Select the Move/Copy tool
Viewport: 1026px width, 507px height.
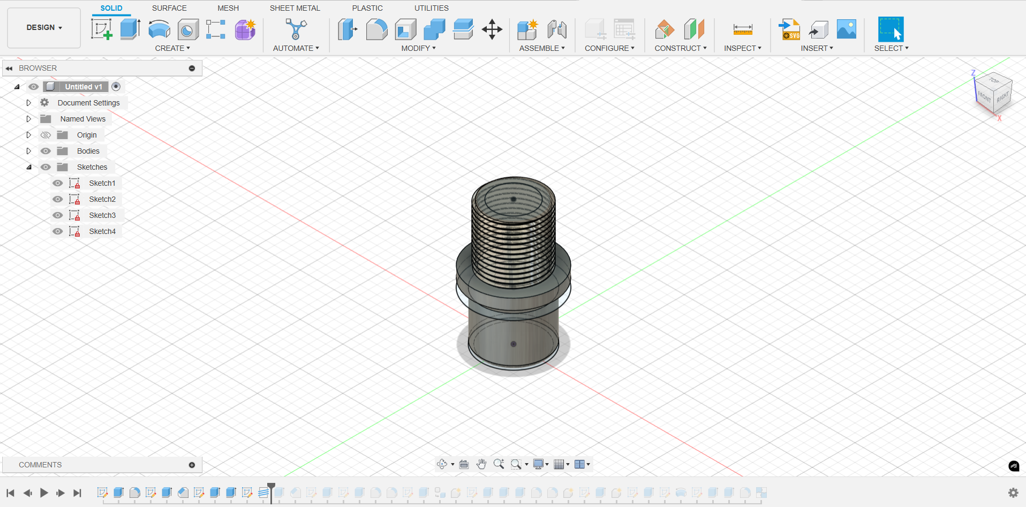click(x=492, y=29)
